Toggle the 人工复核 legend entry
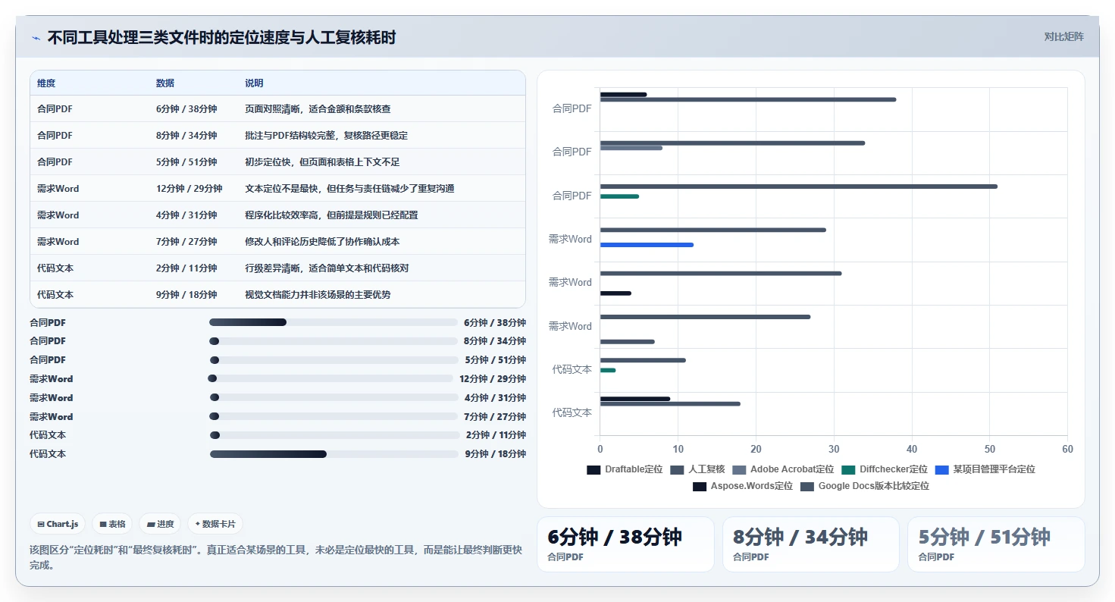 pyautogui.click(x=697, y=469)
